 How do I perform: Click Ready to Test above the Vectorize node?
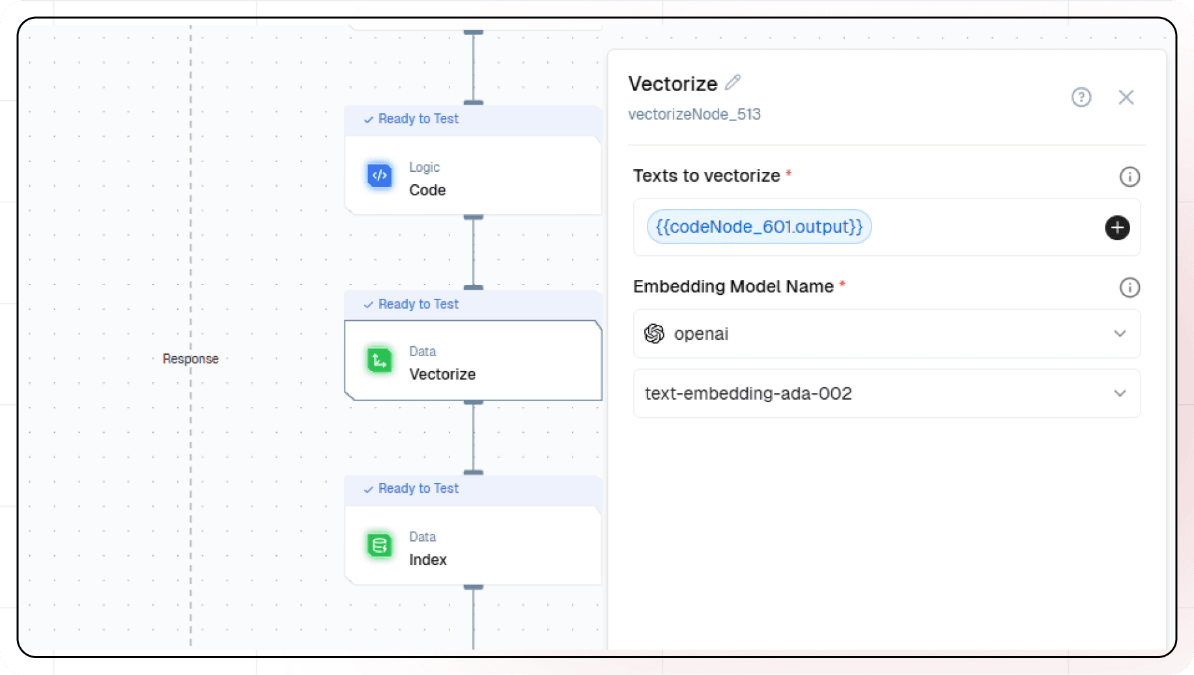point(418,304)
